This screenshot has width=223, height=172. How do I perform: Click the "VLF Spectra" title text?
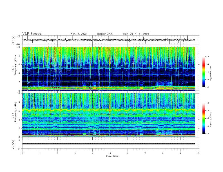point(32,34)
